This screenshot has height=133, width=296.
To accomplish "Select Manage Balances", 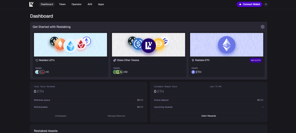I will [116, 116].
